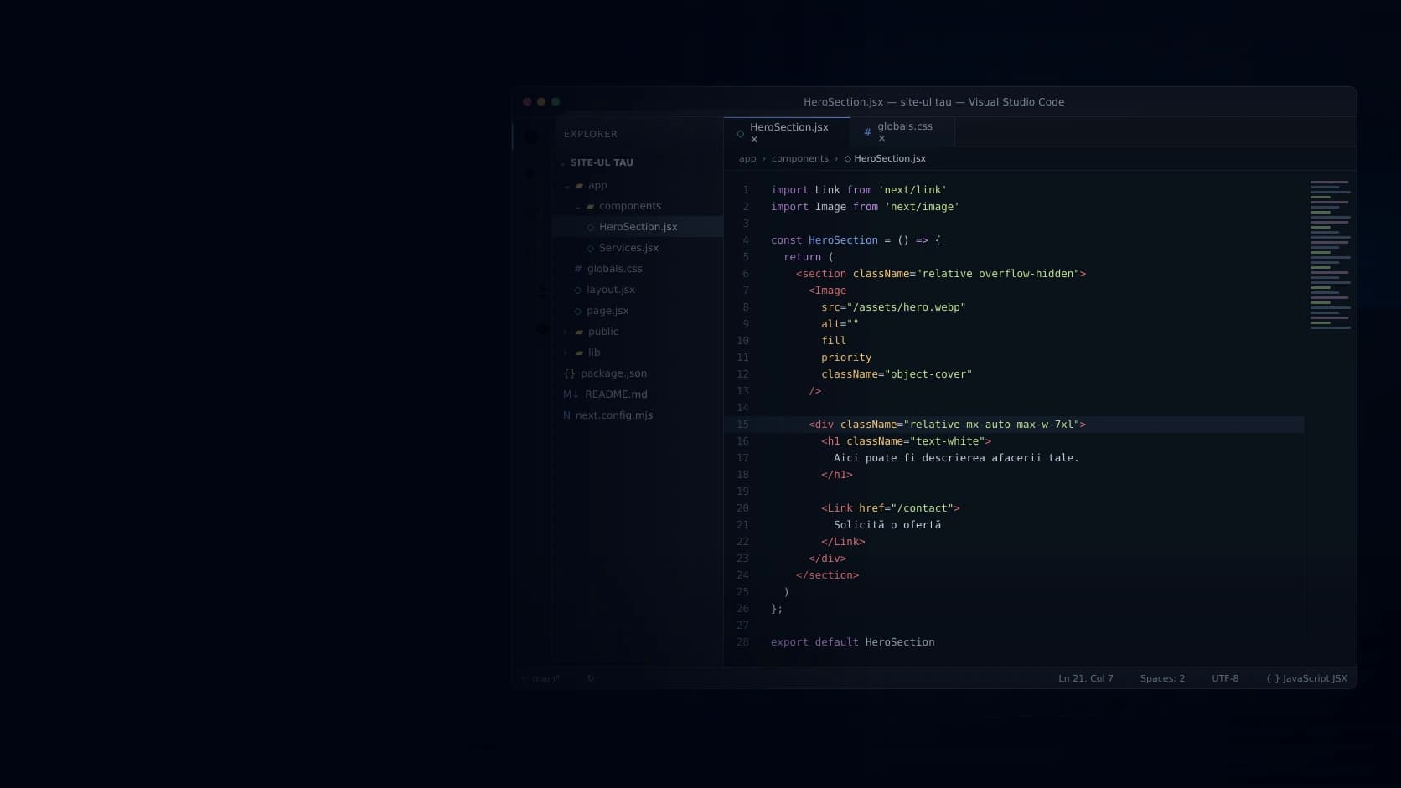1401x788 pixels.
Task: Collapse the SITE-UL TAU project root
Action: coord(563,163)
